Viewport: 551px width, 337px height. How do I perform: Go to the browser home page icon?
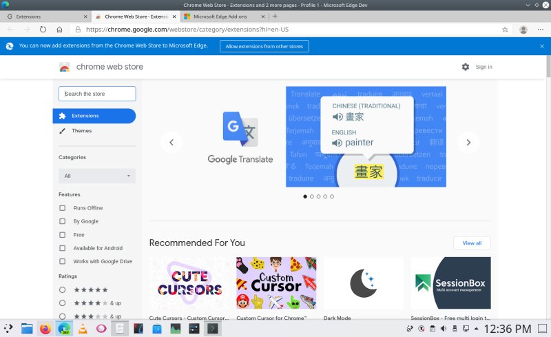click(x=59, y=30)
